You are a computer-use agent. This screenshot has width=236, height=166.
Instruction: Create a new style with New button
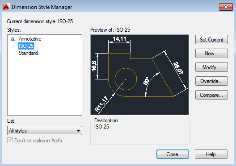pyautogui.click(x=211, y=54)
